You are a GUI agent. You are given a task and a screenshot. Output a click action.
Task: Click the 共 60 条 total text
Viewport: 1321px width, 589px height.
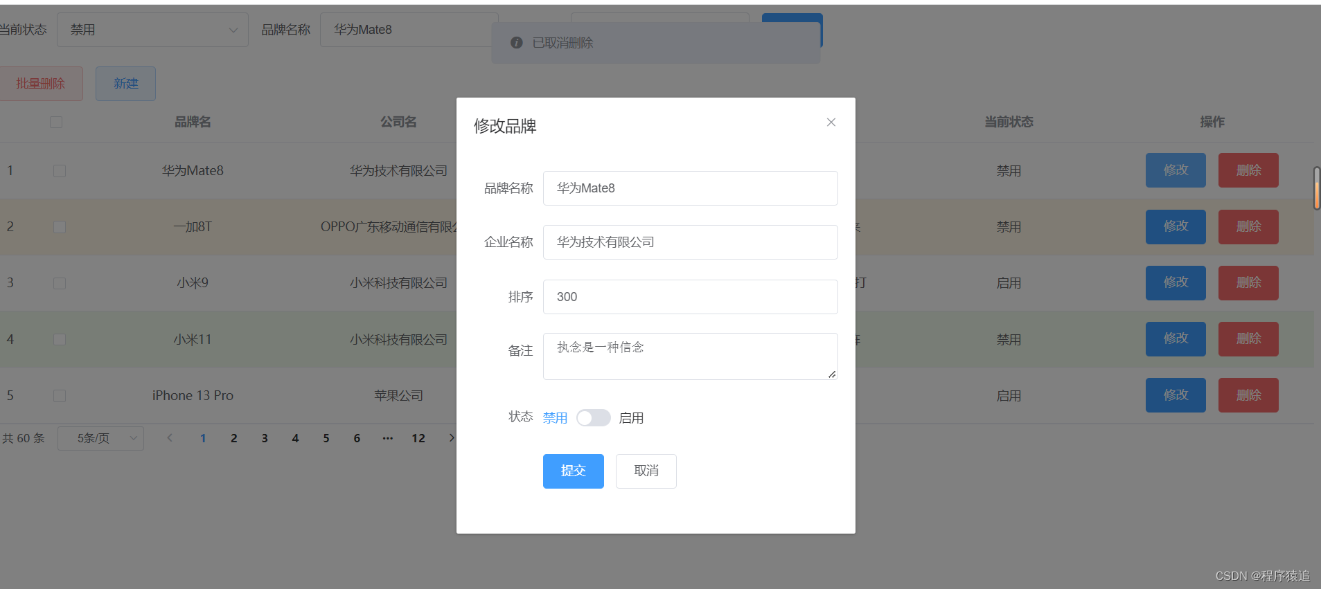point(23,439)
